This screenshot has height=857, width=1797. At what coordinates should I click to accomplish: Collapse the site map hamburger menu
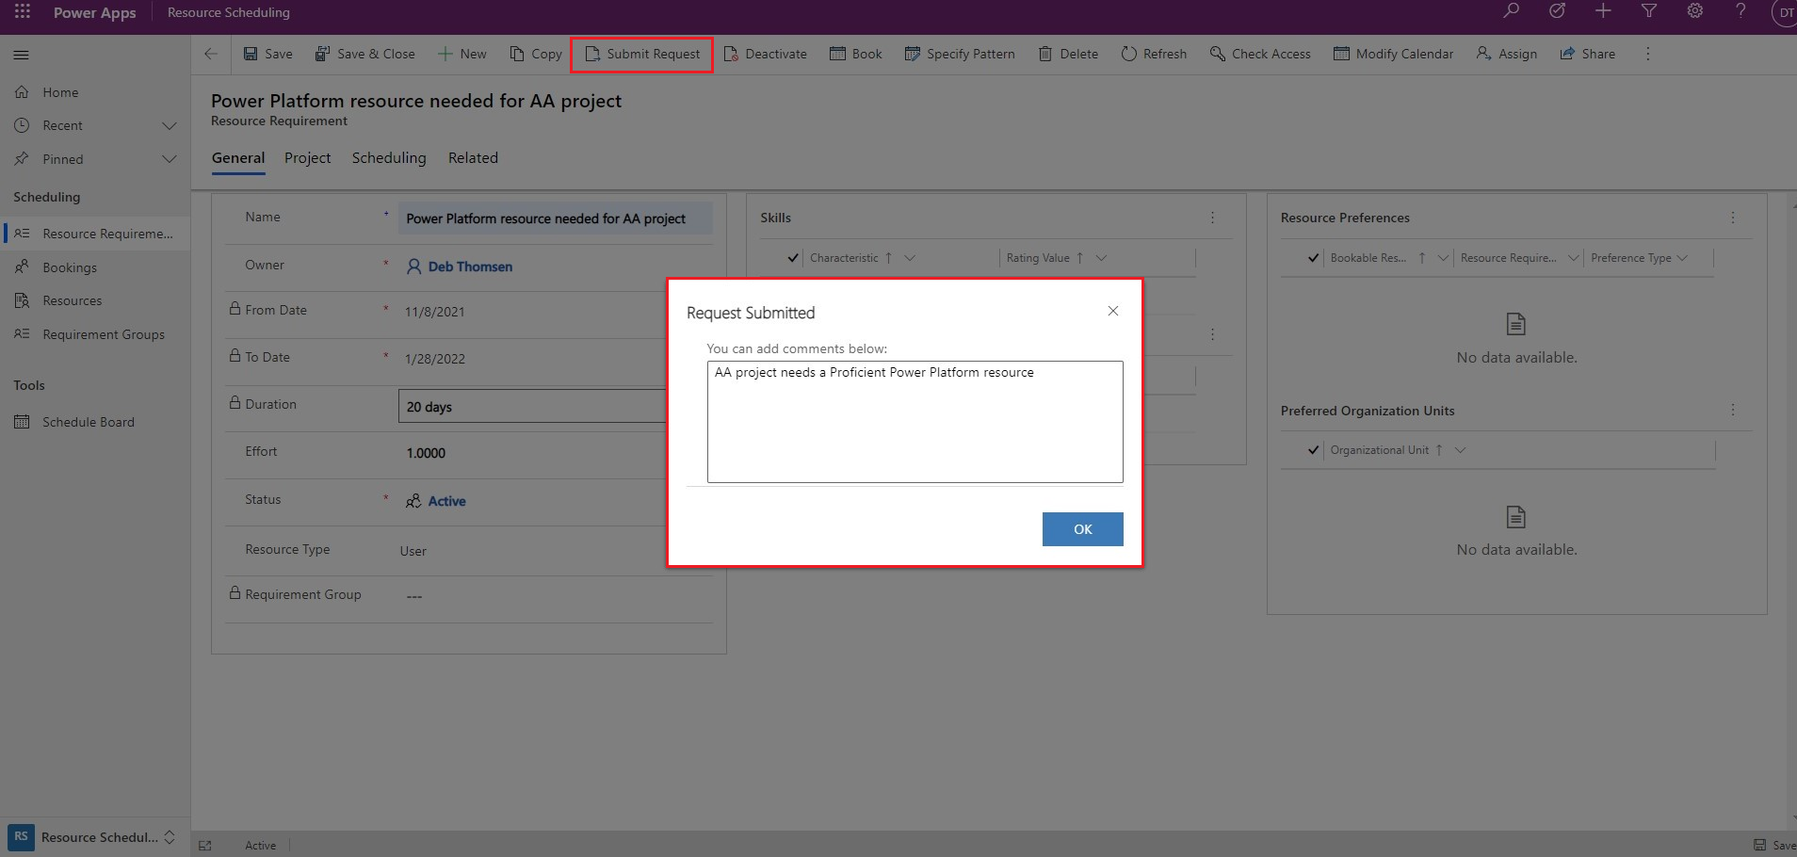[21, 55]
